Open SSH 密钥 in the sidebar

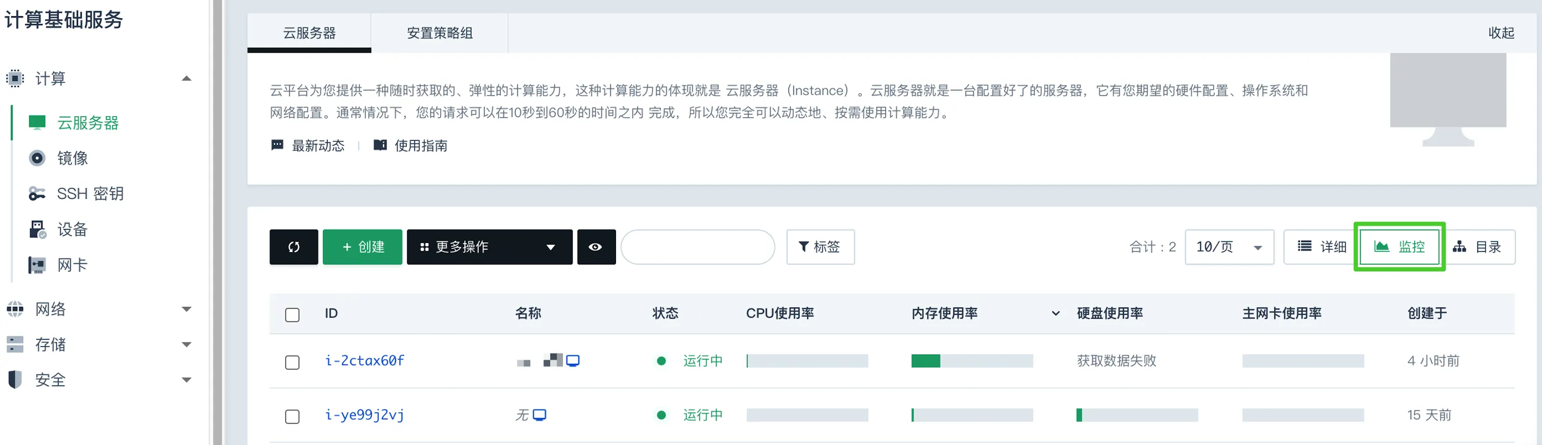90,193
